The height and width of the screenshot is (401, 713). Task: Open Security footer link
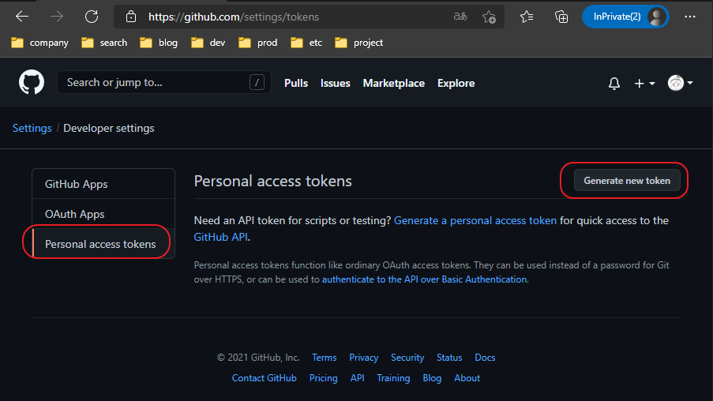(407, 358)
